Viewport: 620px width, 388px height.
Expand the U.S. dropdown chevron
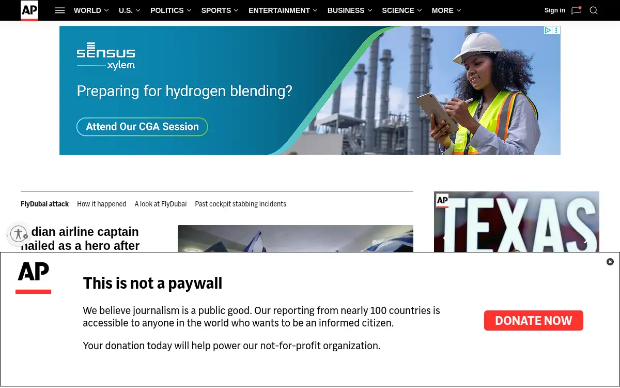pyautogui.click(x=138, y=10)
